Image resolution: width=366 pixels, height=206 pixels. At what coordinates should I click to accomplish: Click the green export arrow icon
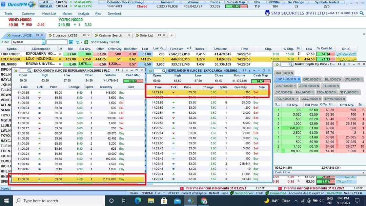point(86,42)
